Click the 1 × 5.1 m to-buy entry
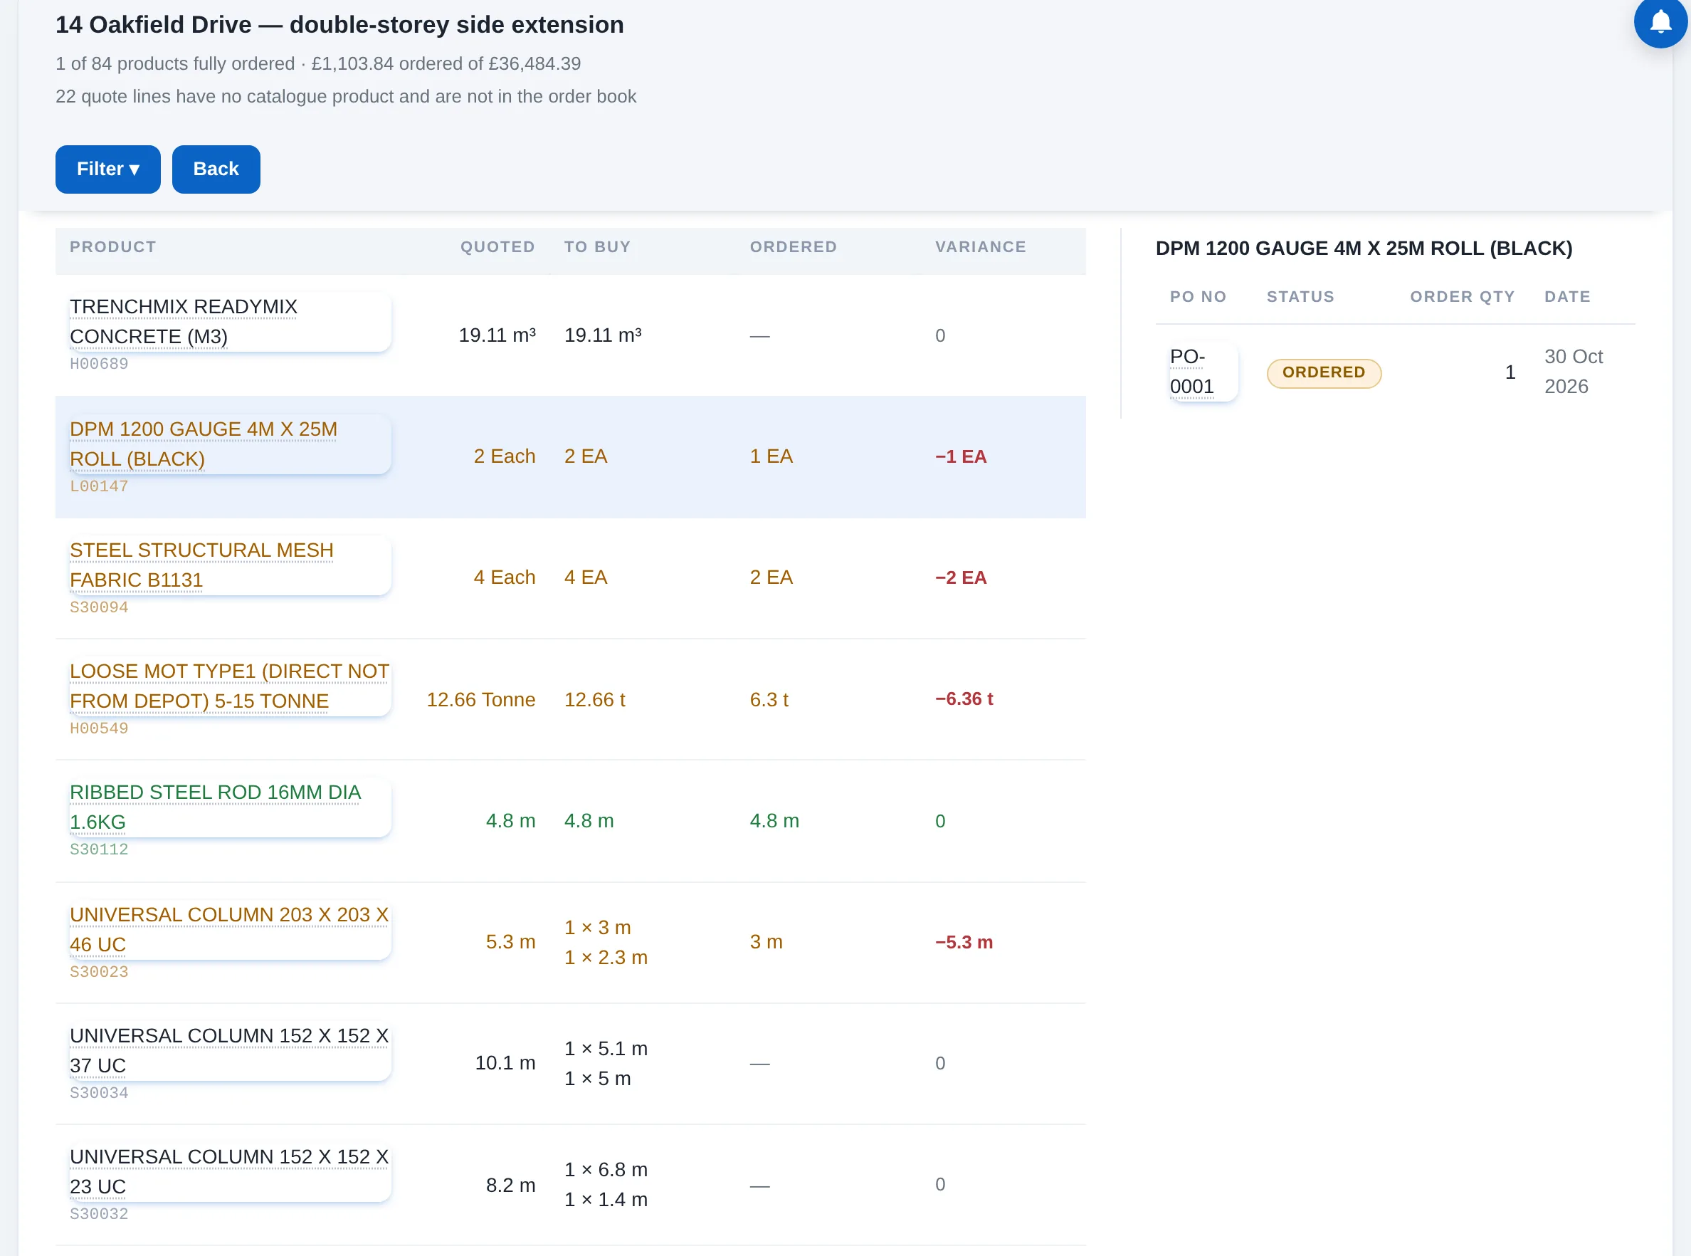Image resolution: width=1691 pixels, height=1256 pixels. (x=606, y=1048)
